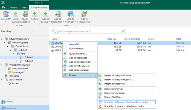Select Restore virtual disks...
Image resolution: width=191 pixels, height=110 pixels.
[x=127, y=93]
